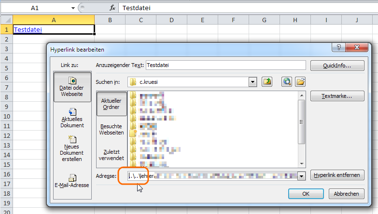
Task: Click the 'Anzuzeigender Text' input field
Action: [x=225, y=65]
